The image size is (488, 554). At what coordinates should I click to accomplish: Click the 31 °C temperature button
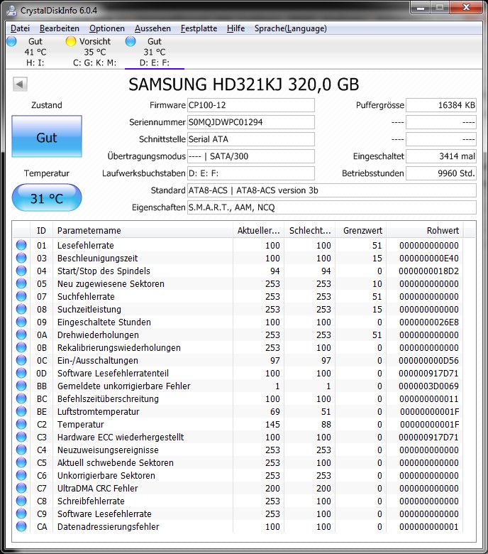[x=47, y=198]
